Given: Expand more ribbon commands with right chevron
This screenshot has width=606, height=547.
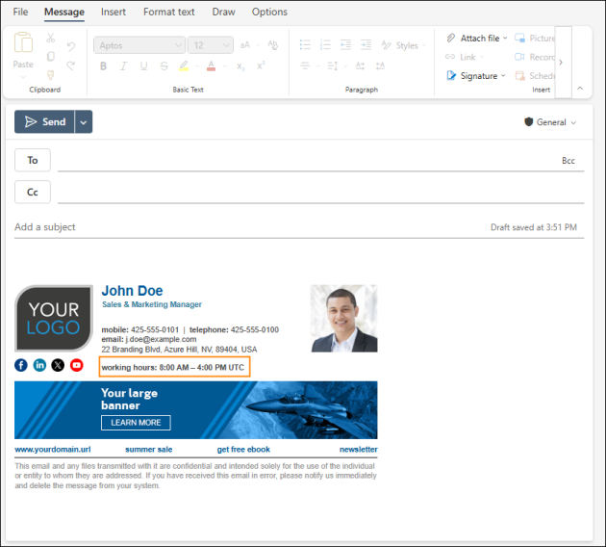Looking at the screenshot, I should pyautogui.click(x=561, y=63).
